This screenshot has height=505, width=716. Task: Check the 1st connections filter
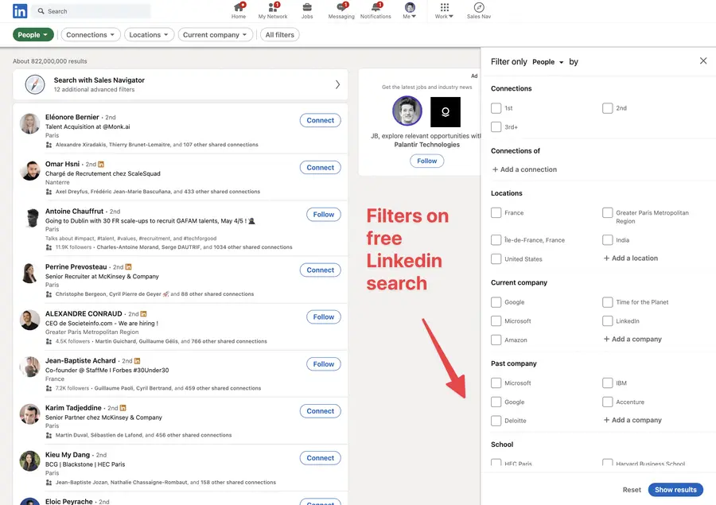(496, 107)
